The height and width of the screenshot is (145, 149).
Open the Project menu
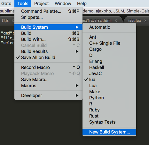(42, 4)
